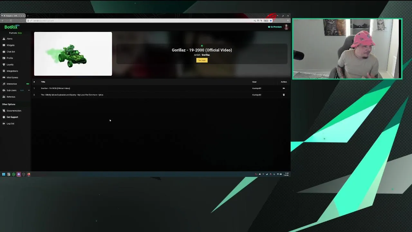Click the Action column header
The image size is (412, 232).
(x=284, y=82)
